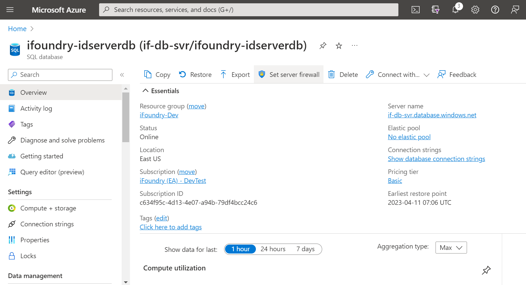Image resolution: width=526 pixels, height=285 pixels.
Task: Click the Microsoft Azure logo text
Action: pyautogui.click(x=59, y=10)
